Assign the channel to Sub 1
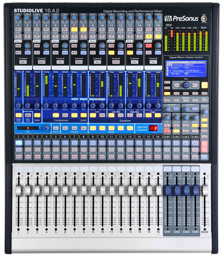This screenshot has width=223, height=256. click(93, 128)
